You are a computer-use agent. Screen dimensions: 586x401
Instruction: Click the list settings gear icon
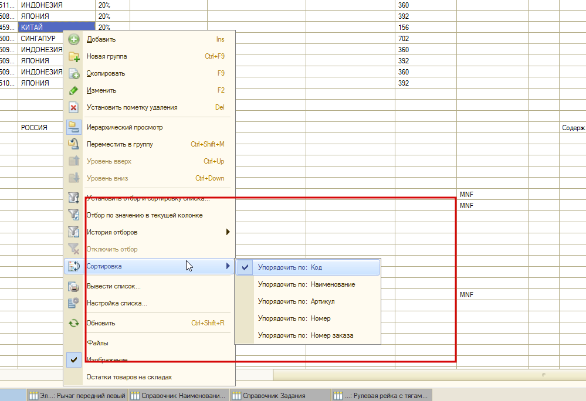[x=74, y=303]
